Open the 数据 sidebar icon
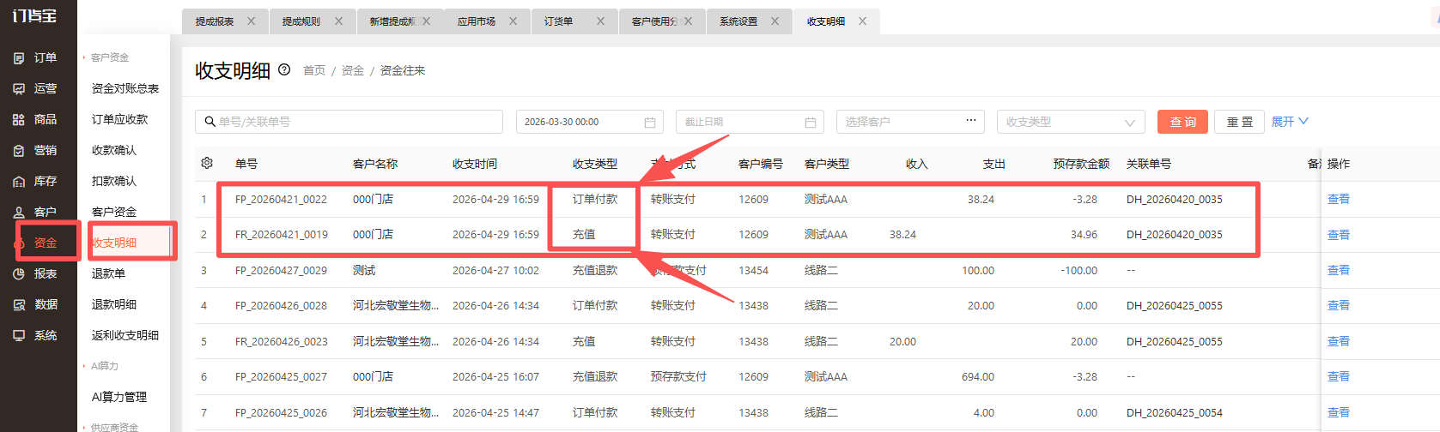Image resolution: width=1440 pixels, height=432 pixels. point(19,305)
